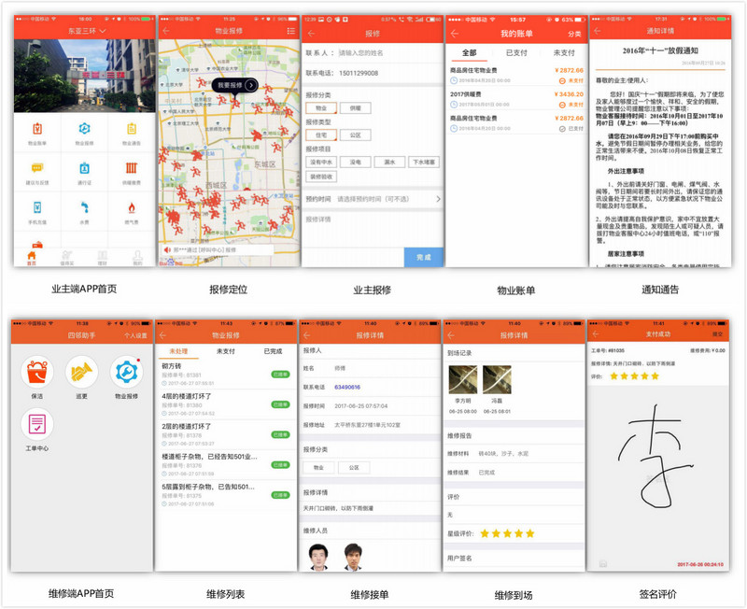Open the 物业报修 repair service icon
This screenshot has height=609, width=747.
86,129
